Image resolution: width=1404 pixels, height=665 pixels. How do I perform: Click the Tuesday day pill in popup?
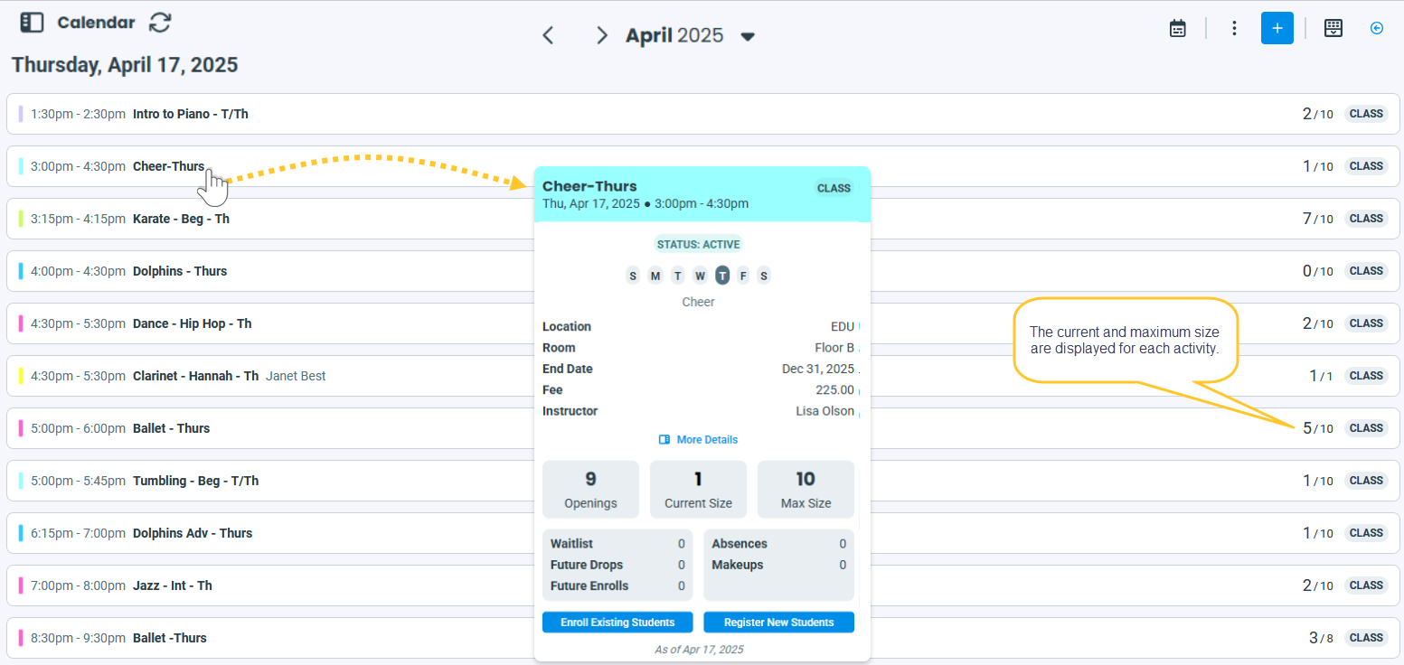pyautogui.click(x=678, y=276)
